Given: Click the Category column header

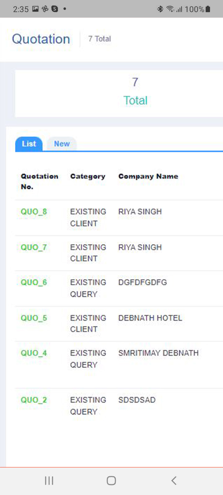Looking at the screenshot, I should [x=88, y=176].
